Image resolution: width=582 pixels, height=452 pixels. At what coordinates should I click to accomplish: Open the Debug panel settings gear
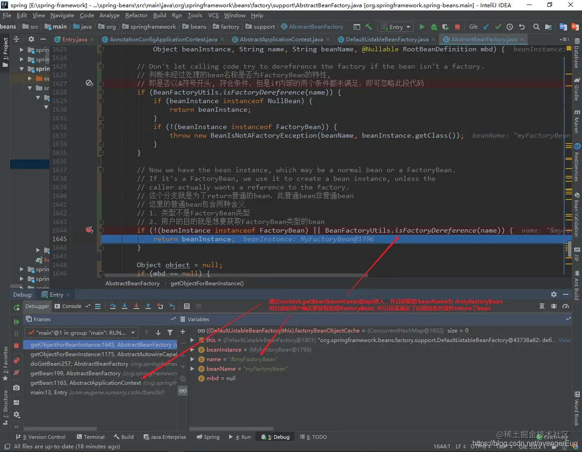point(553,294)
